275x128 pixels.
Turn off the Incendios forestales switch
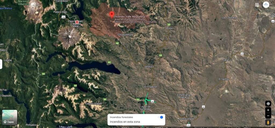(160, 117)
